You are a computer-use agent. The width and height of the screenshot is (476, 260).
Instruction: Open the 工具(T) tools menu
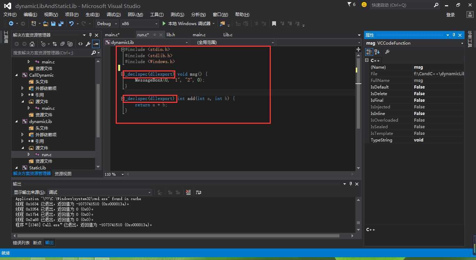(x=157, y=14)
